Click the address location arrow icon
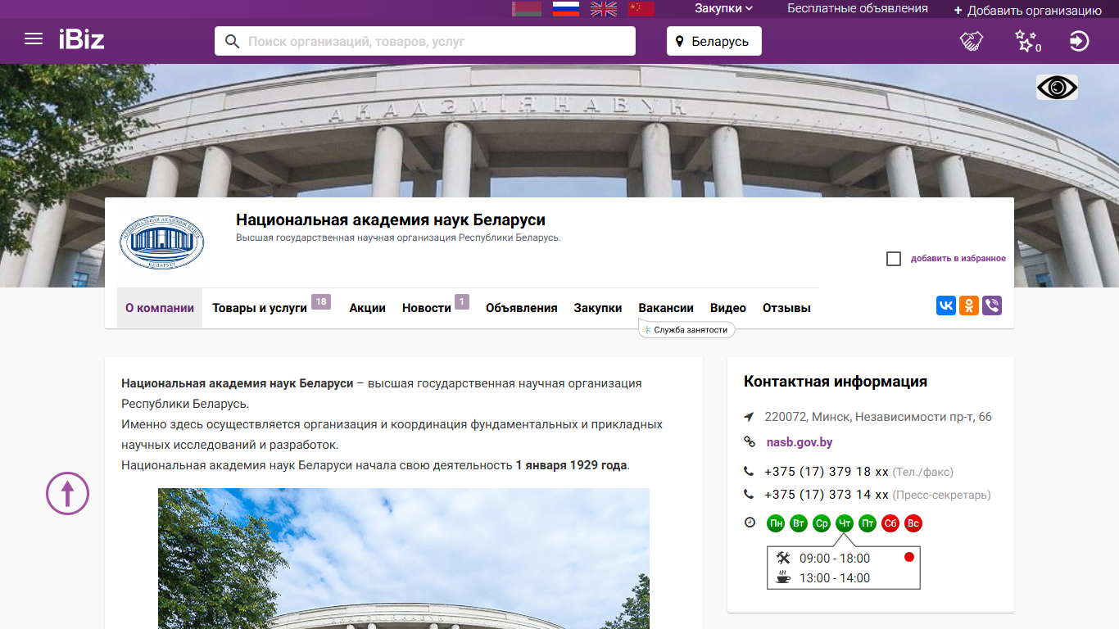Screen dimensions: 1119x629 coord(749,417)
